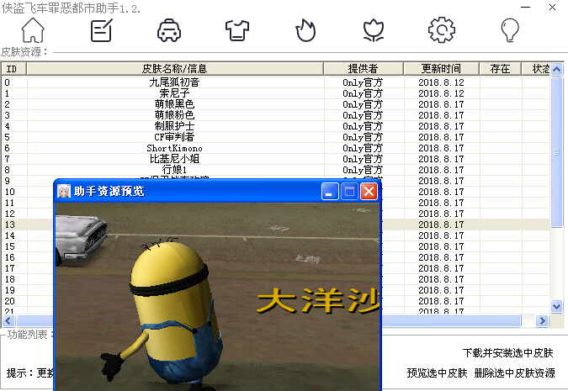Select the 索尼子 skin row
The image size is (568, 391).
click(x=276, y=93)
